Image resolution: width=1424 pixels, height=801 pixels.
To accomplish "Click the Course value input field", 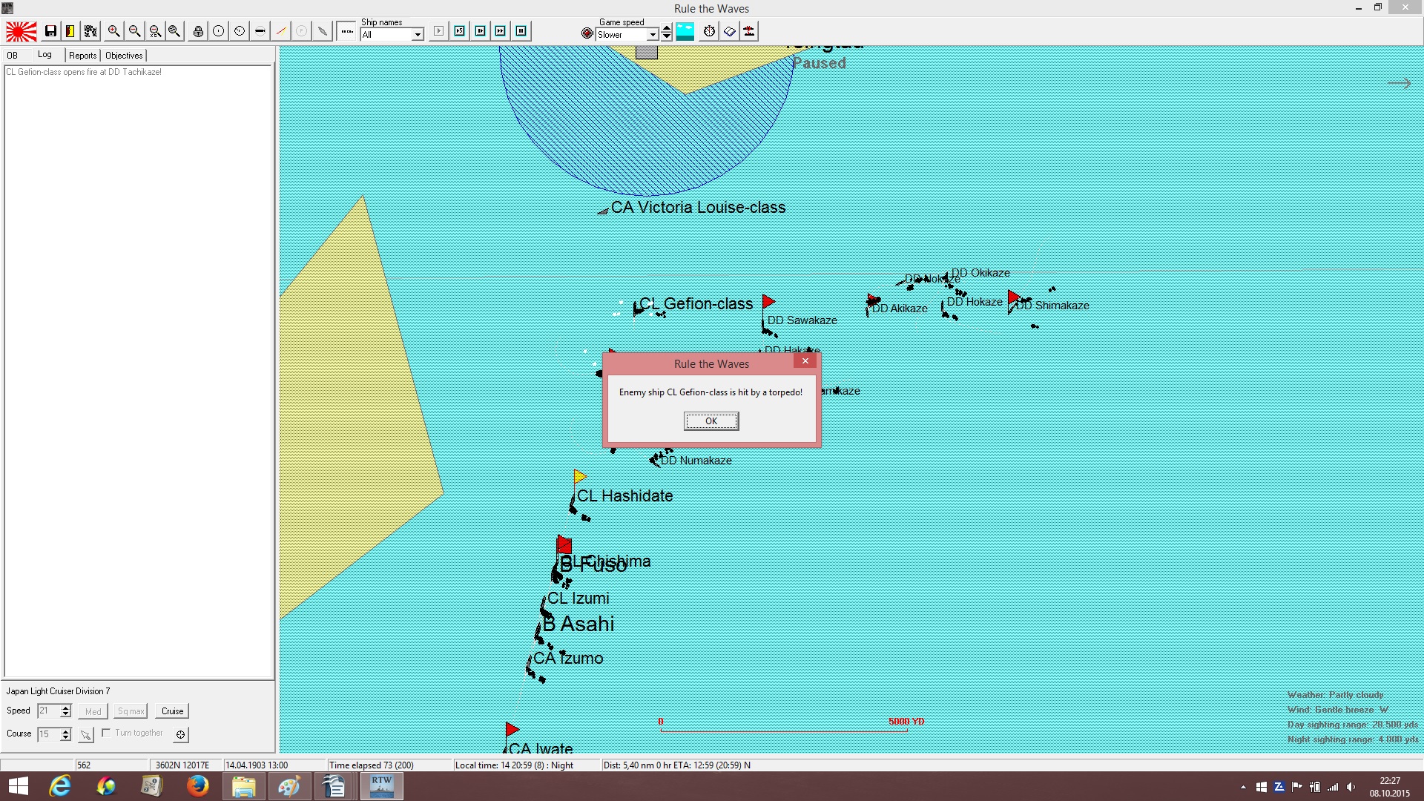I will pyautogui.click(x=48, y=734).
